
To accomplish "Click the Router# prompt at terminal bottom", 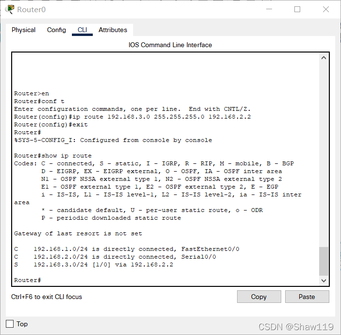I will click(27, 280).
